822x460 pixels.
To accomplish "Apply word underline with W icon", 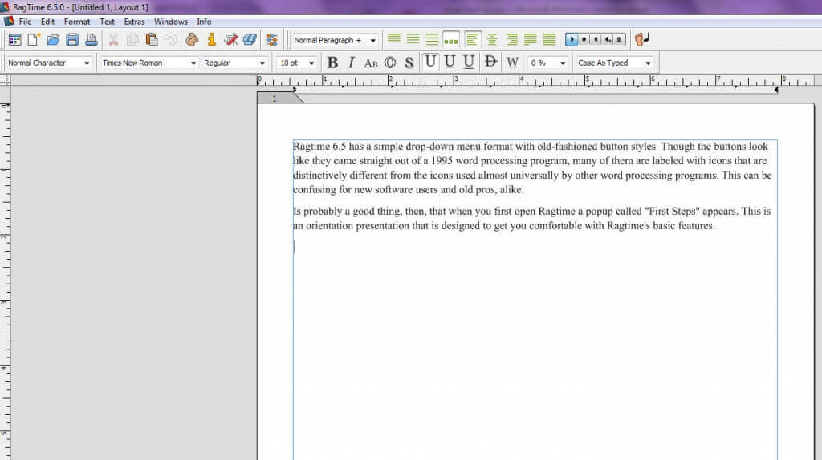I will point(512,63).
